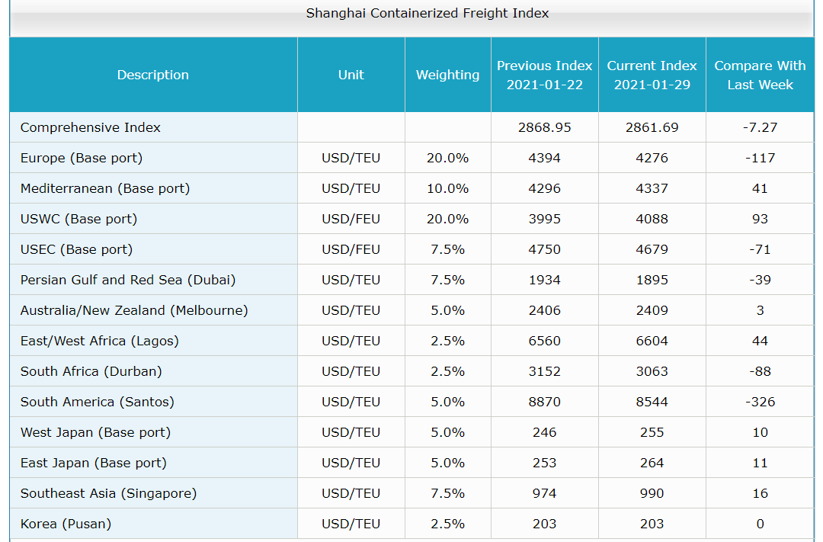Select the Description column header
This screenshot has width=823, height=542.
pyautogui.click(x=153, y=75)
